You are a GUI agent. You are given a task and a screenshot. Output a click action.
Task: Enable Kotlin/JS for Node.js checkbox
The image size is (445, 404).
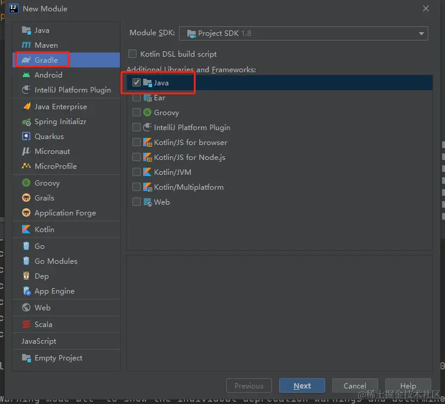(x=137, y=157)
